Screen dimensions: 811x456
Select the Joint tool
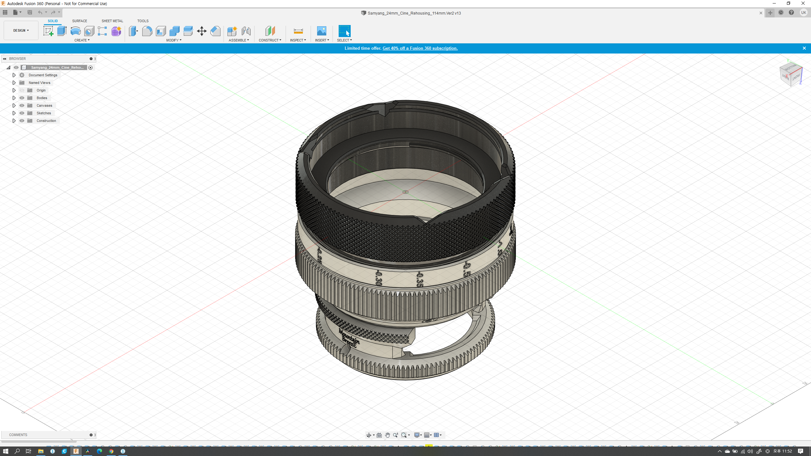click(246, 31)
